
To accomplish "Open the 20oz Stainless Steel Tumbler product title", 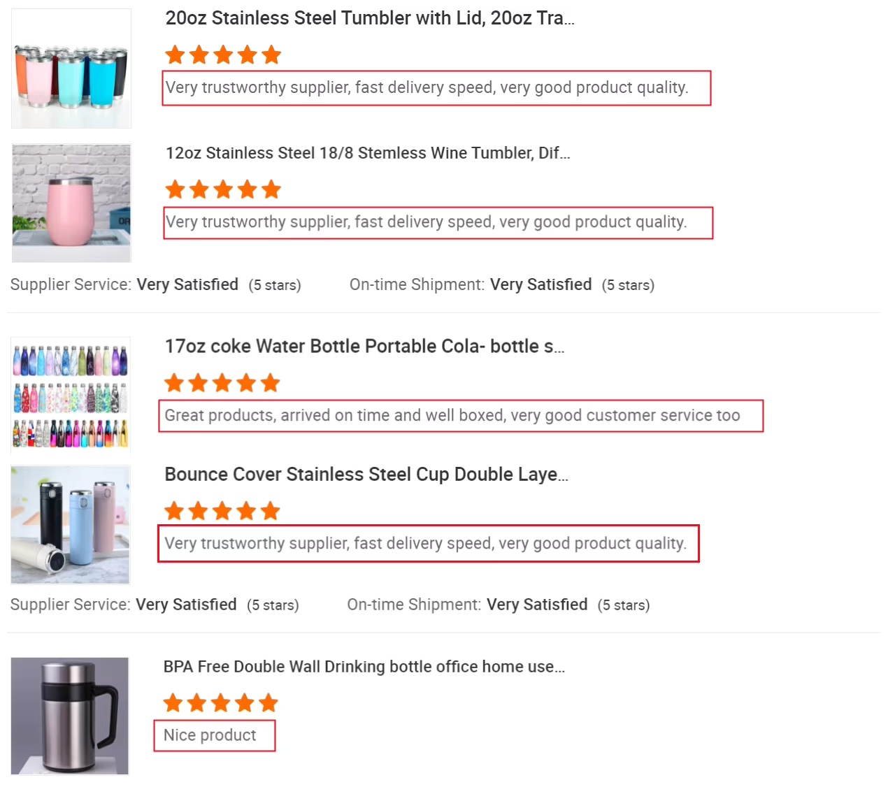I will pos(370,18).
